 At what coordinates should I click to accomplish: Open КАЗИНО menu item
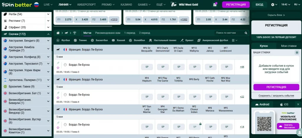(126, 5)
